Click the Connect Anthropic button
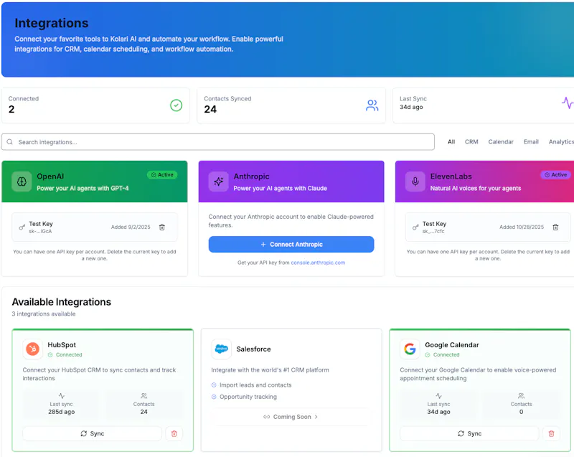 (x=291, y=245)
